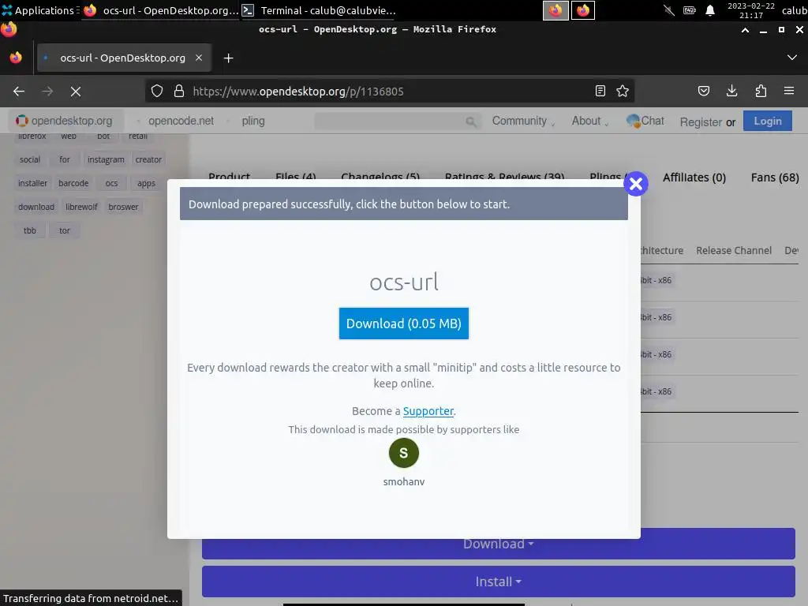Screen dimensions: 808x606
Task: Switch to Firefox ocs-url taskbar window entry
Action: [x=161, y=10]
